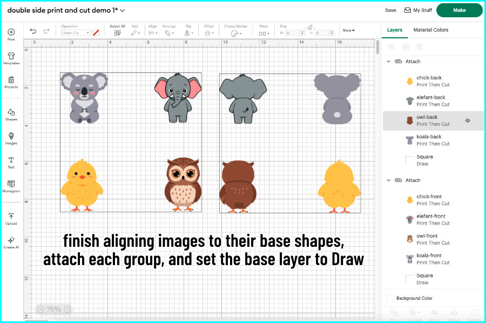Select the owl-front layer
This screenshot has height=323, width=486.
(433, 239)
